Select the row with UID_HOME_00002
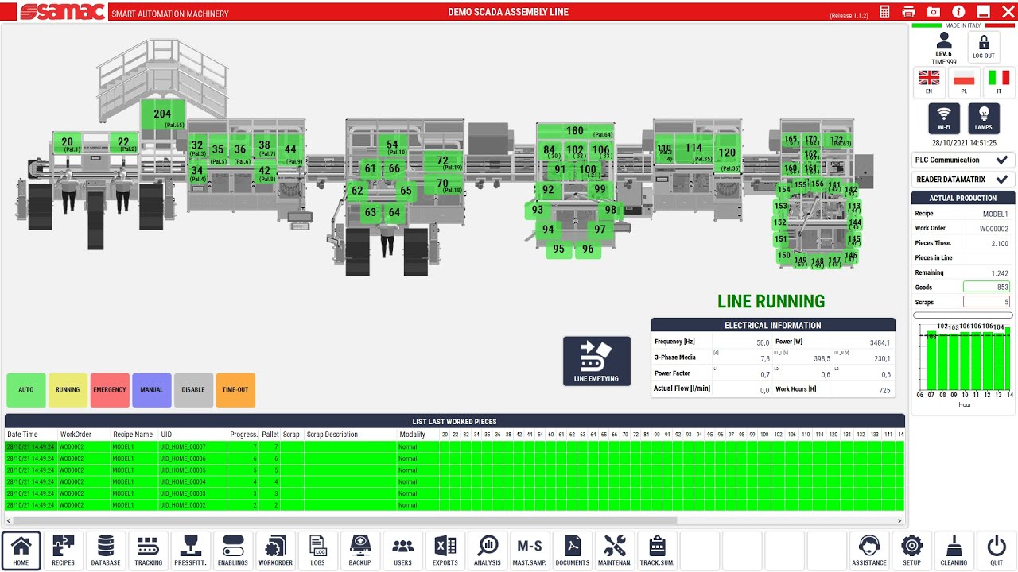This screenshot has height=572, width=1018. pos(455,505)
